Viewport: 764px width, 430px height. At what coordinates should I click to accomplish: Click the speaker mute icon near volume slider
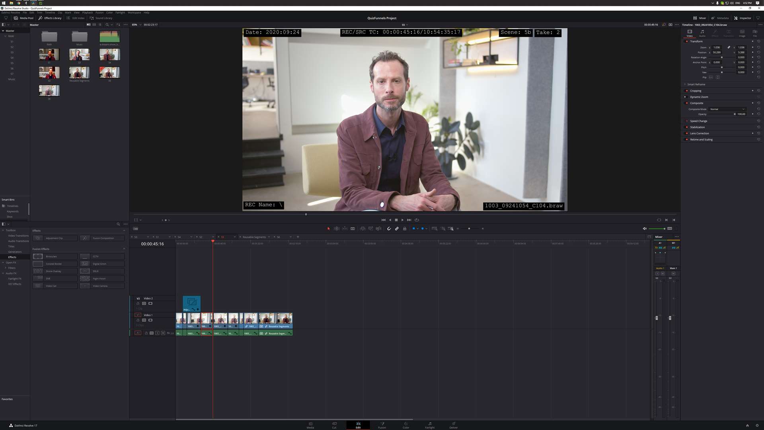pos(645,229)
